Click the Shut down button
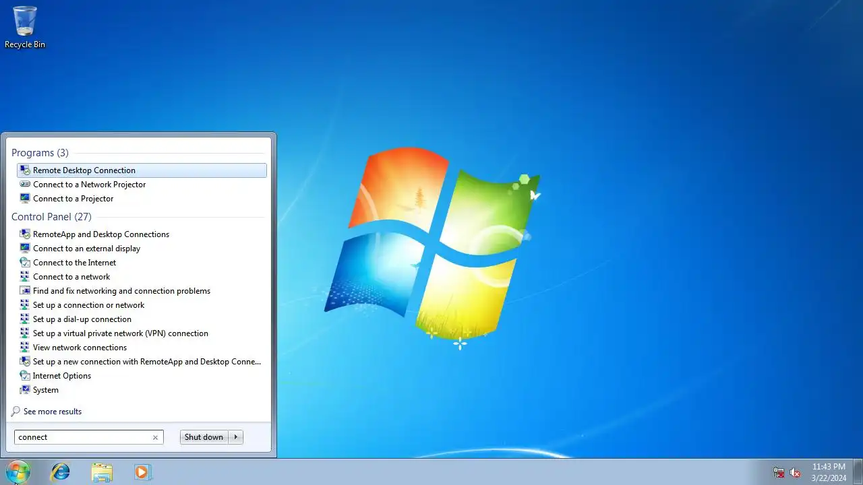863x485 pixels. [204, 437]
